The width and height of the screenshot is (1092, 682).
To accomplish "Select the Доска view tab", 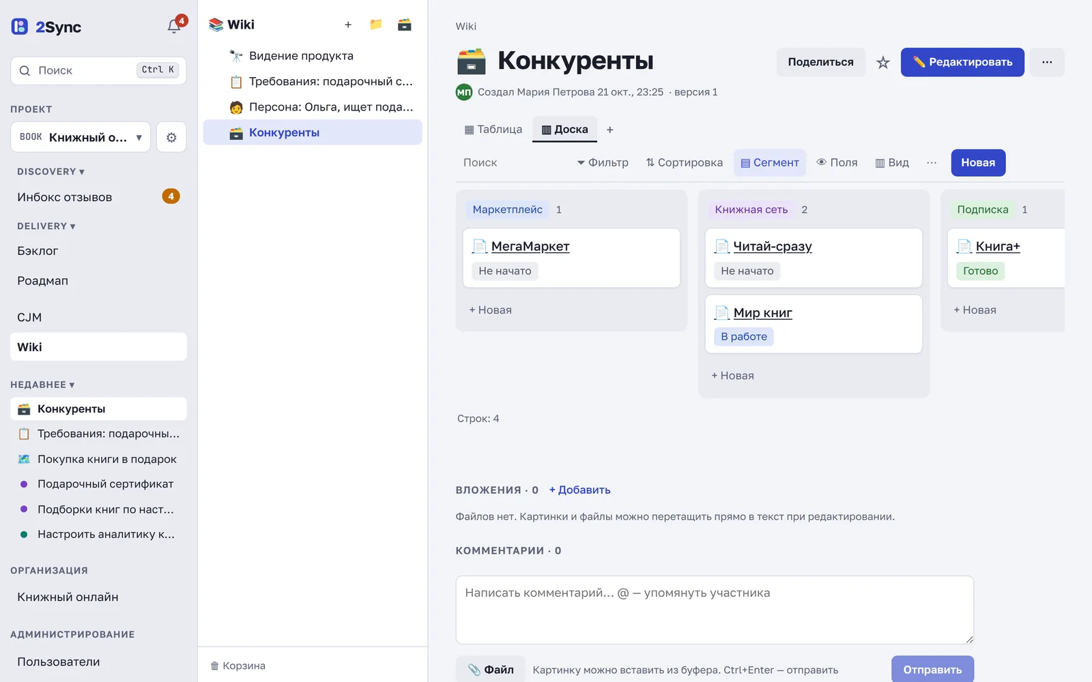I will click(565, 130).
